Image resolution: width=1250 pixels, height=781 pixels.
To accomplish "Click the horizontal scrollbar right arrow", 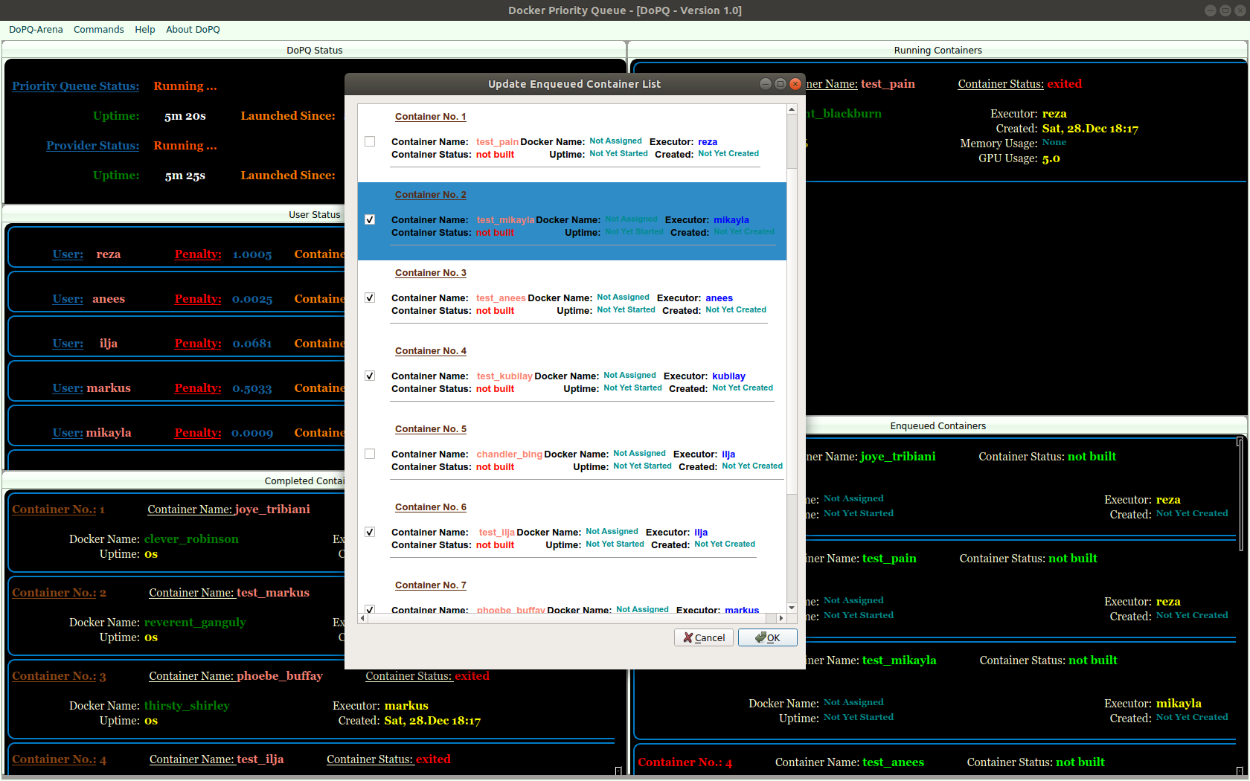I will pos(781,618).
